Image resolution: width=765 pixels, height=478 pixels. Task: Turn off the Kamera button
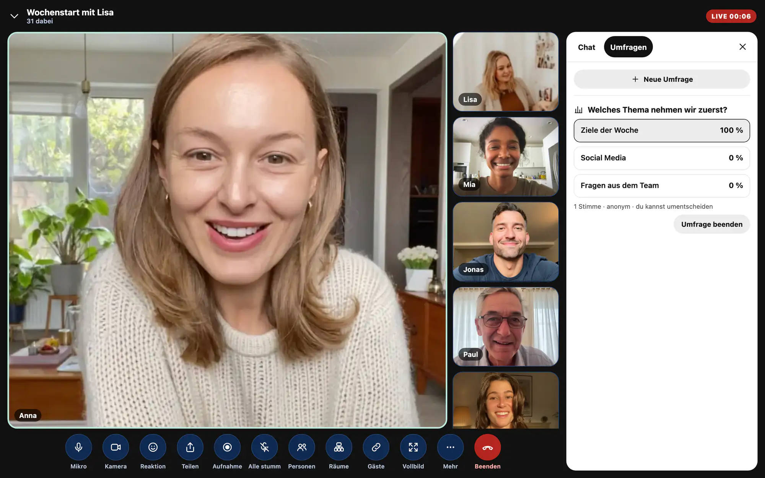coord(116,447)
